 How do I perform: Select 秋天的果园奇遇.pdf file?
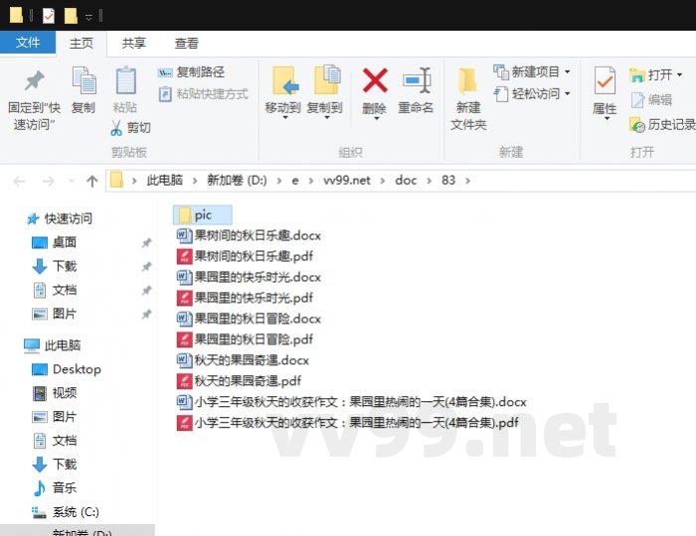[239, 381]
